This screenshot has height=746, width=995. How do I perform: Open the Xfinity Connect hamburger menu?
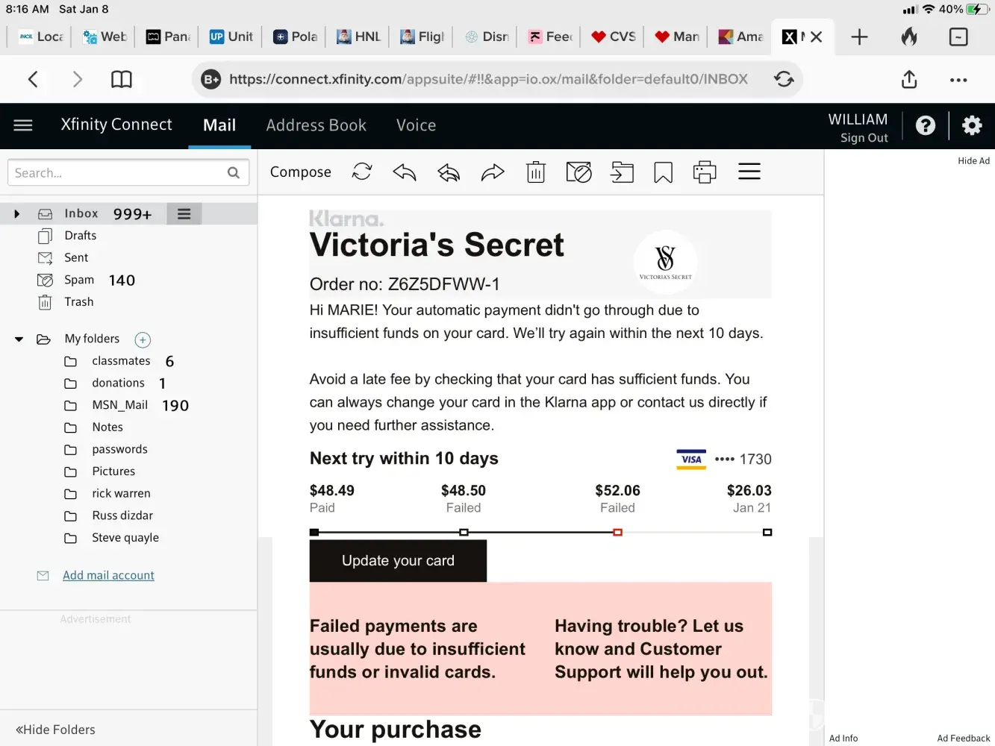pos(23,125)
